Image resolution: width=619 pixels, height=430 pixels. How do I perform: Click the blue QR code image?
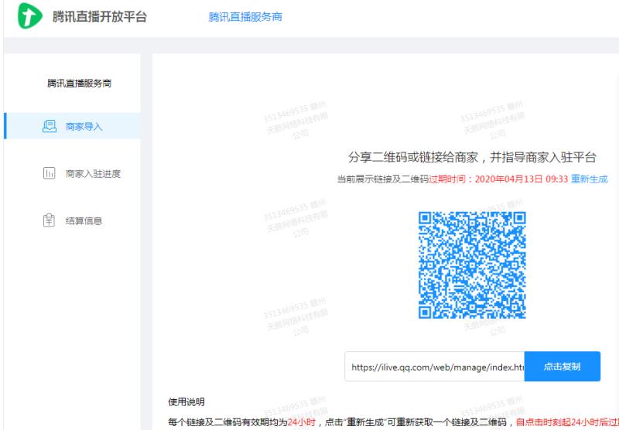click(x=472, y=265)
